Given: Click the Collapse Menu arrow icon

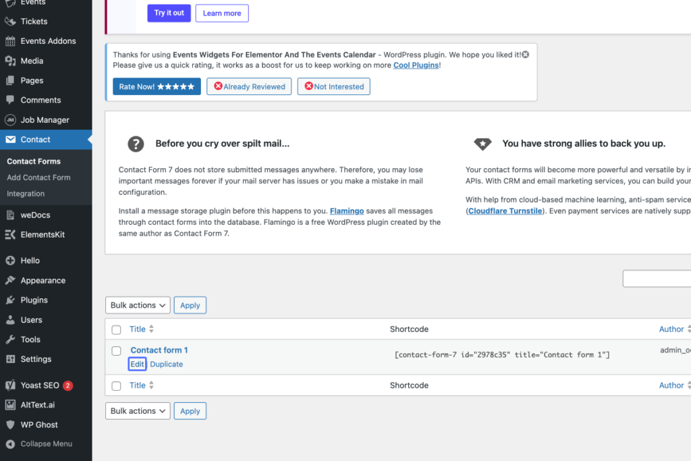Looking at the screenshot, I should point(10,444).
